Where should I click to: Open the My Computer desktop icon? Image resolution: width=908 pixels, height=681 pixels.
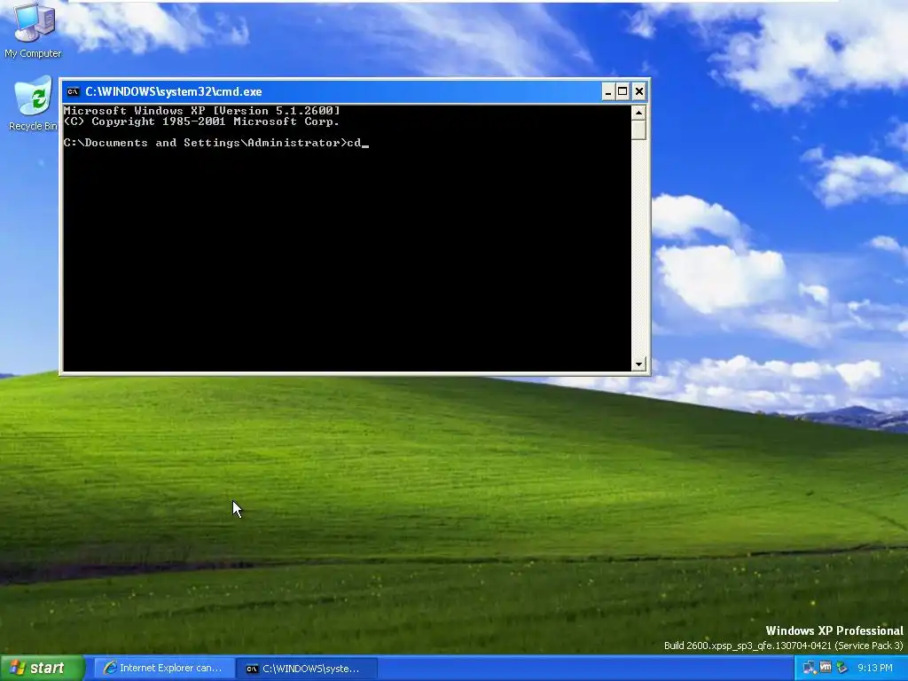click(x=33, y=30)
